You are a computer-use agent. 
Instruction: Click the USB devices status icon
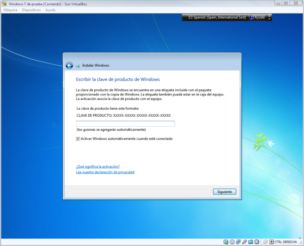(x=245, y=241)
